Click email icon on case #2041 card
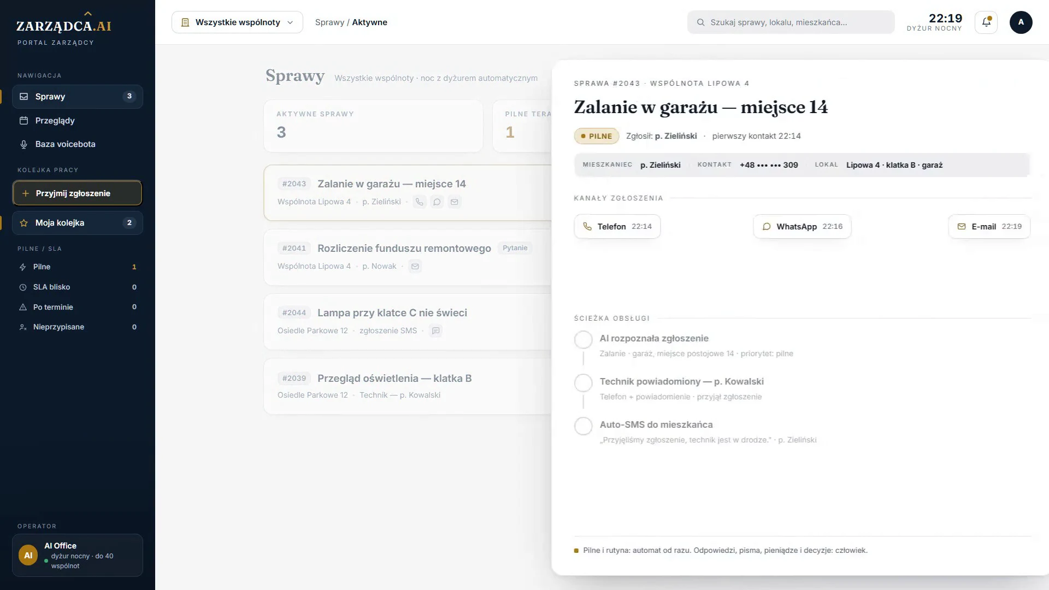This screenshot has width=1049, height=590. pos(415,267)
